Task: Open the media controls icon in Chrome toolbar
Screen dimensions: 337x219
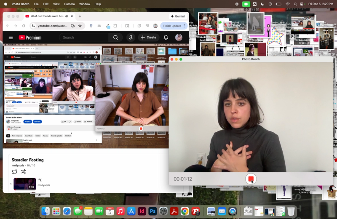Action: pos(147,26)
